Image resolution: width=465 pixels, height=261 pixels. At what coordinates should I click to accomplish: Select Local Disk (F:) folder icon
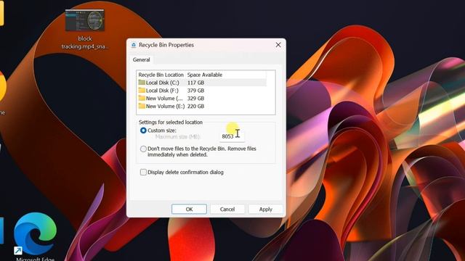pos(142,90)
